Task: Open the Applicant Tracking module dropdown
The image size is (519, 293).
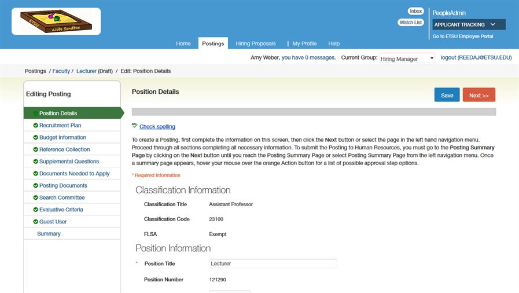Action: tap(469, 24)
